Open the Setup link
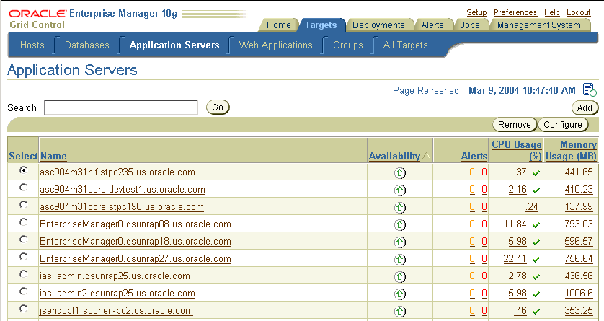Viewport: 604px width, 321px height. click(476, 12)
